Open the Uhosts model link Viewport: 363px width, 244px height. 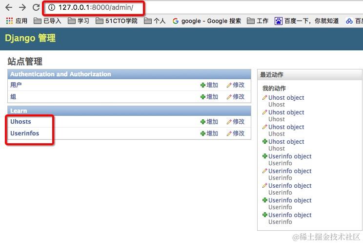pos(20,122)
